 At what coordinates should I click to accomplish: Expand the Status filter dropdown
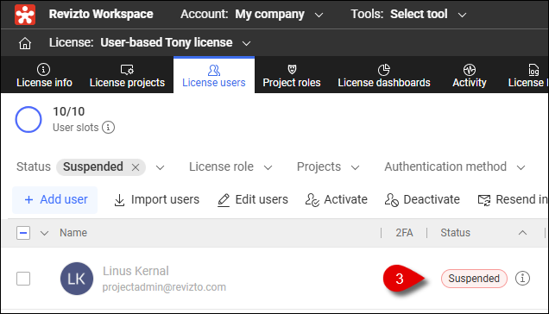point(160,167)
